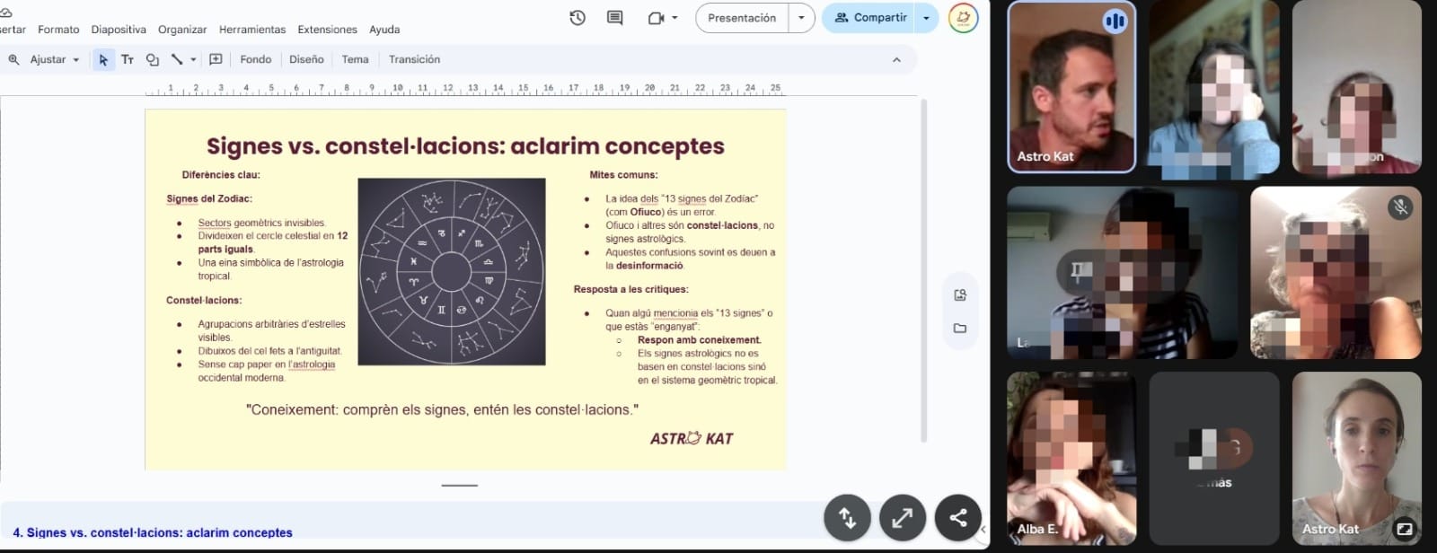The image size is (1437, 553).
Task: Open the Herramientas menu
Action: [251, 30]
